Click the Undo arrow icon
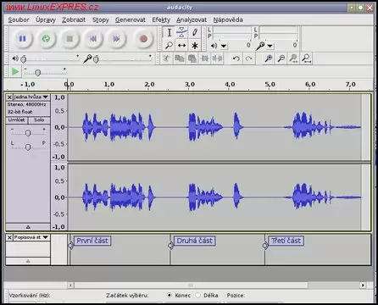Screen dimensions: 378x305 click(236, 58)
